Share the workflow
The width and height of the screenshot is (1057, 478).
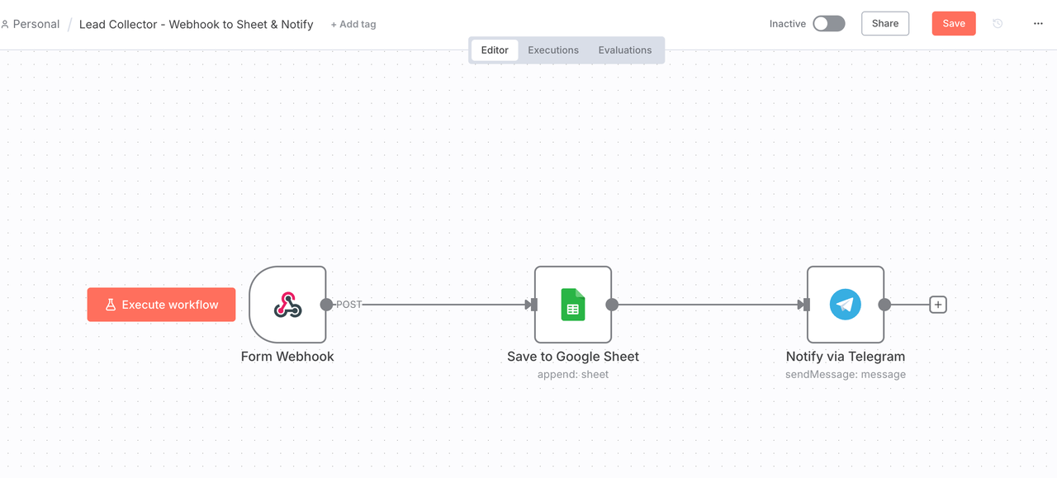pos(884,23)
